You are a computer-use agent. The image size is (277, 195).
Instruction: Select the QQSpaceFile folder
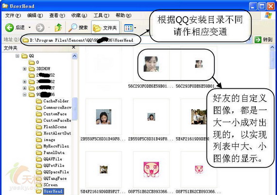click(52, 172)
